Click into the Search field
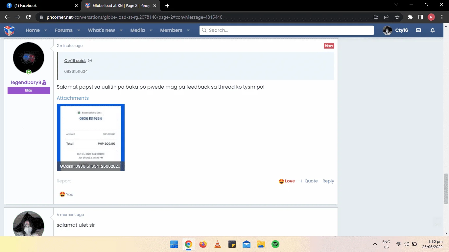Viewport: 449px width, 252px height. [x=287, y=30]
